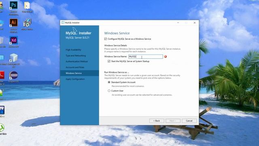
Task: Click the Next button
Action: pyautogui.click(x=173, y=121)
